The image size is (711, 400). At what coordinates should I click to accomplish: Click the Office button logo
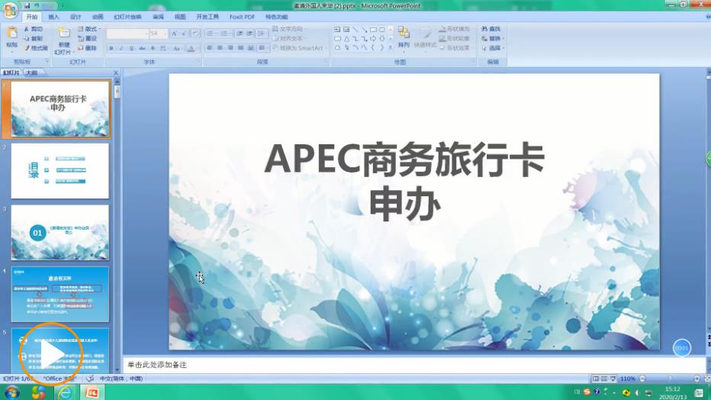10,9
